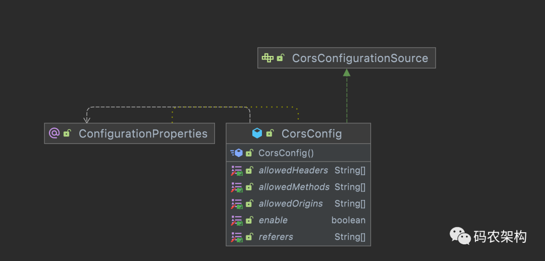This screenshot has height=261, width=545.
Task: Select the ConfigurationProperties node label
Action: pos(143,134)
